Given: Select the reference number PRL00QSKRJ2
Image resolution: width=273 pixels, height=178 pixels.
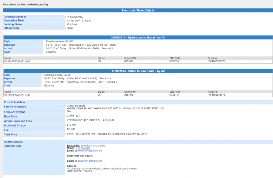Looking at the screenshot, I should click(75, 17).
